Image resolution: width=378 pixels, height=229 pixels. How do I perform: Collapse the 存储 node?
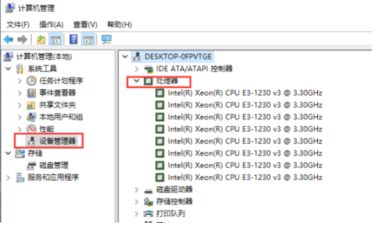pos(9,153)
